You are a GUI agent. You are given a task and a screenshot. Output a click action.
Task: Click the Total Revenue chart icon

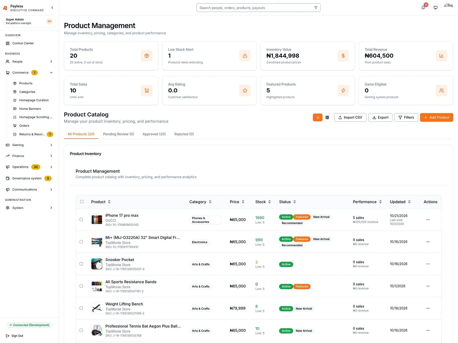pos(441,56)
